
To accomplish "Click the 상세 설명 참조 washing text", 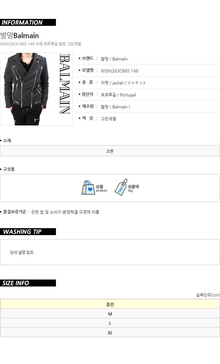I will tap(22, 252).
